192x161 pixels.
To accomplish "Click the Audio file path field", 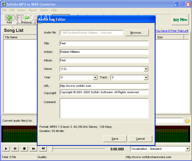I will coord(91,33).
